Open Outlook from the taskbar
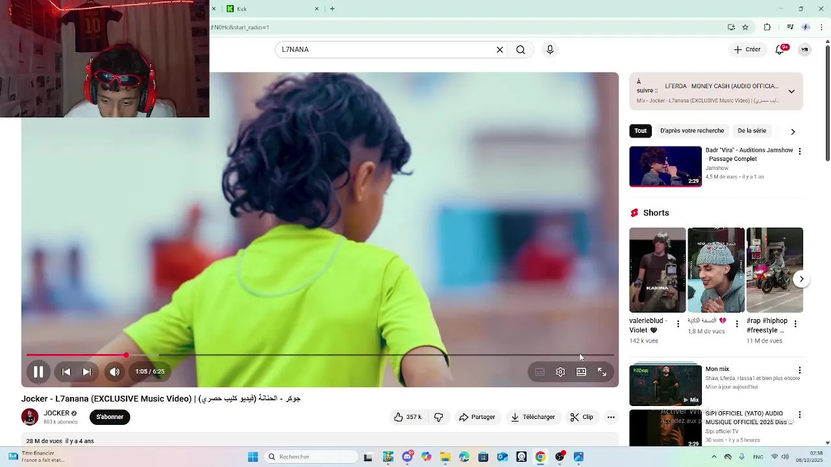This screenshot has height=467, width=831. click(x=502, y=457)
